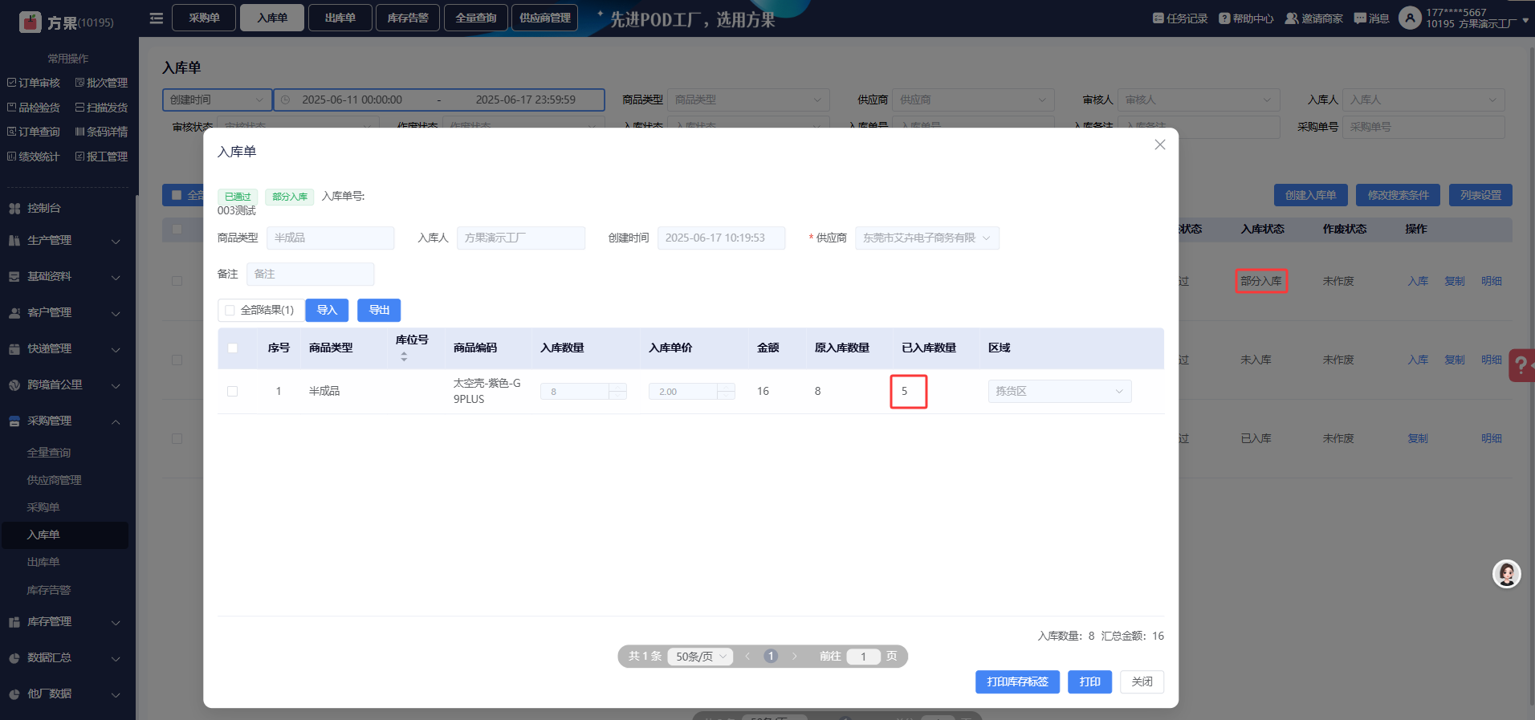Check the table header select-all checkbox
Image resolution: width=1535 pixels, height=720 pixels.
coord(233,348)
